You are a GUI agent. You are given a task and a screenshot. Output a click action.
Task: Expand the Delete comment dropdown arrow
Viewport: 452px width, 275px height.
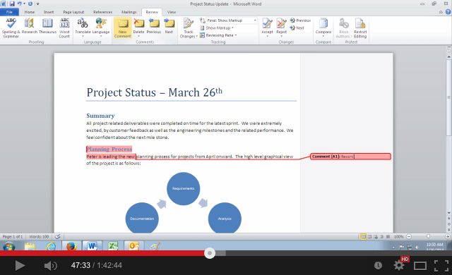point(138,36)
